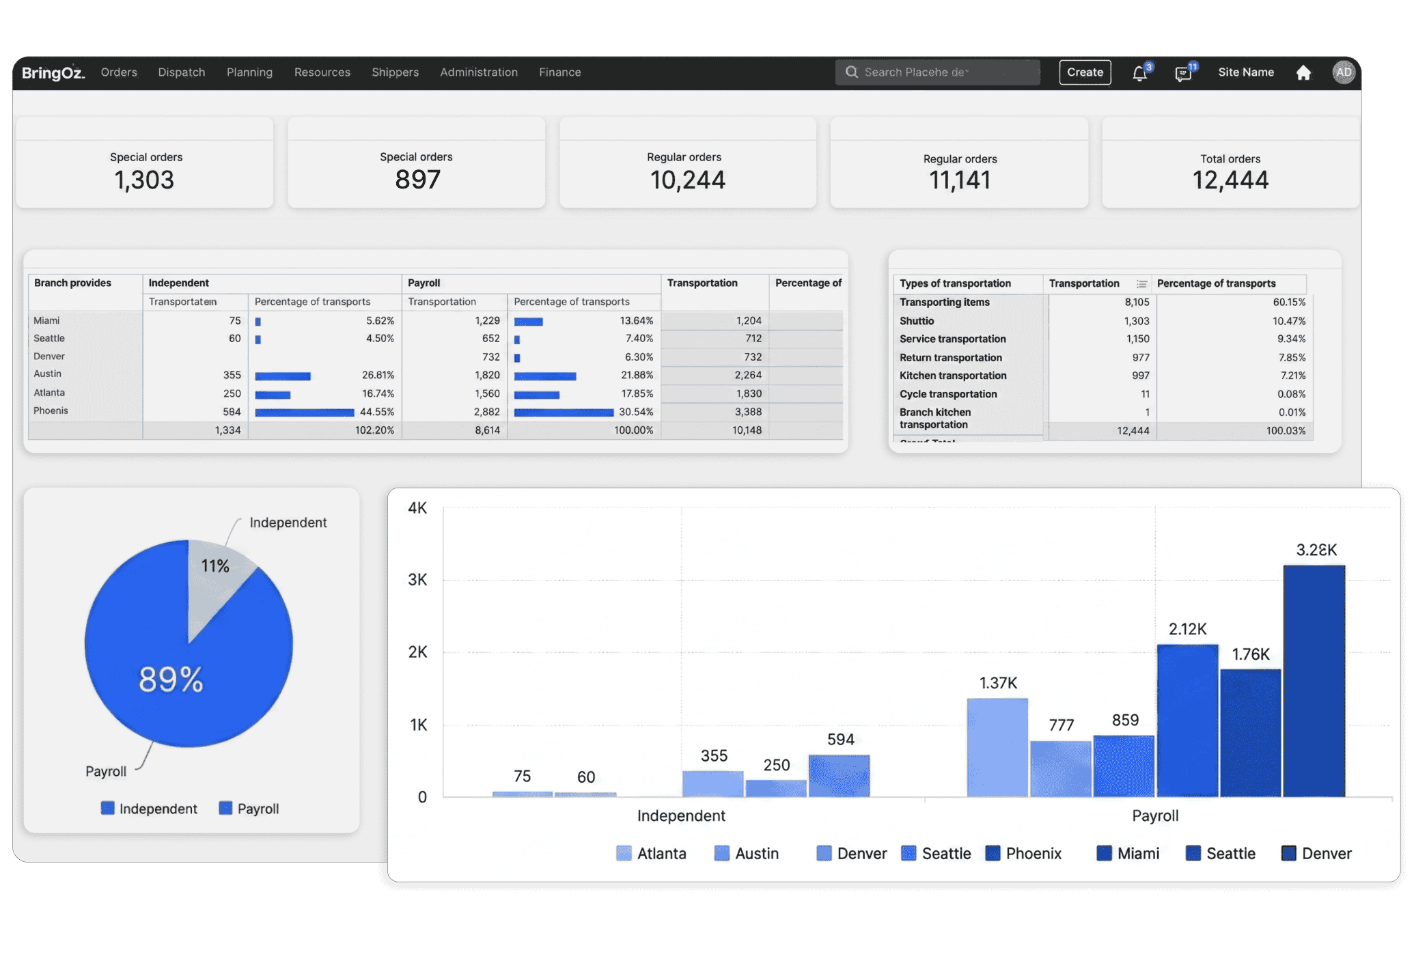Select the Phoenis row in branch table
The image size is (1414, 965).
(x=435, y=411)
